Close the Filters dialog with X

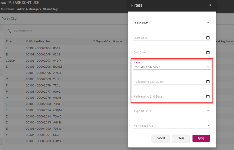tap(210, 5)
